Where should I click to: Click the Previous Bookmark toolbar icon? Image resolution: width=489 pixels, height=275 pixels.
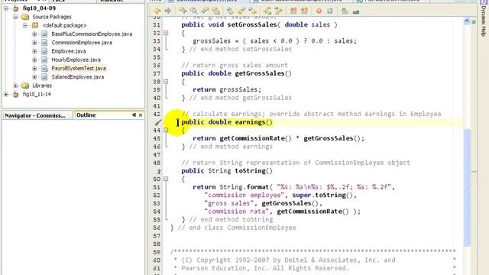click(x=252, y=11)
